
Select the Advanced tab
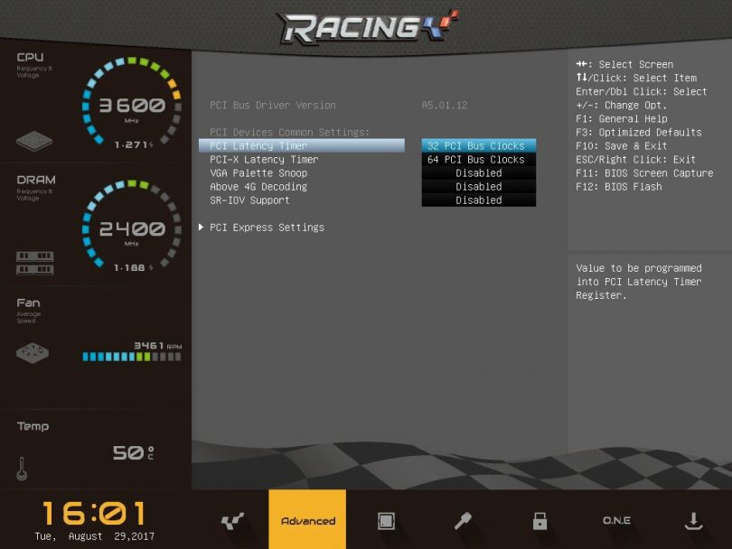(x=307, y=521)
